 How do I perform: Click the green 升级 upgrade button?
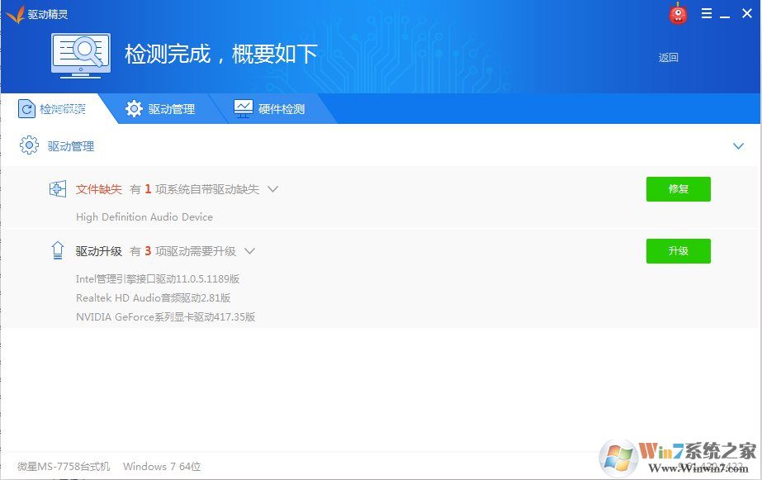(x=678, y=251)
